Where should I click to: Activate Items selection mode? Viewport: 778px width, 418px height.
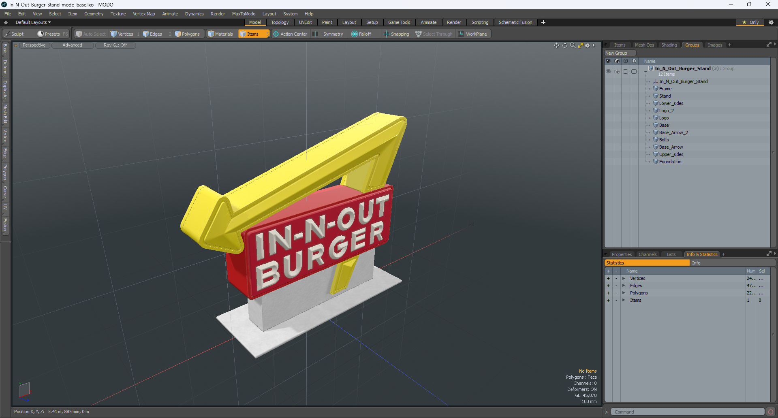253,34
